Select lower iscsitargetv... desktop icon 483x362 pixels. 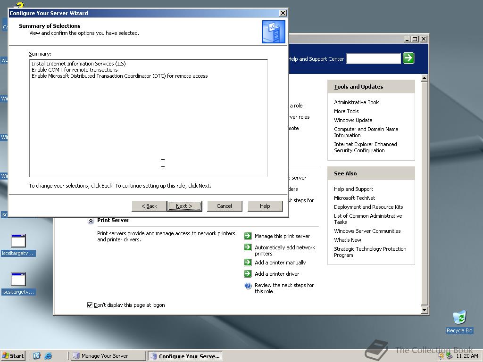[x=18, y=283]
